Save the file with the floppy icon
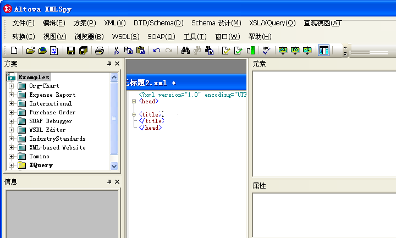 pyautogui.click(x=71, y=51)
